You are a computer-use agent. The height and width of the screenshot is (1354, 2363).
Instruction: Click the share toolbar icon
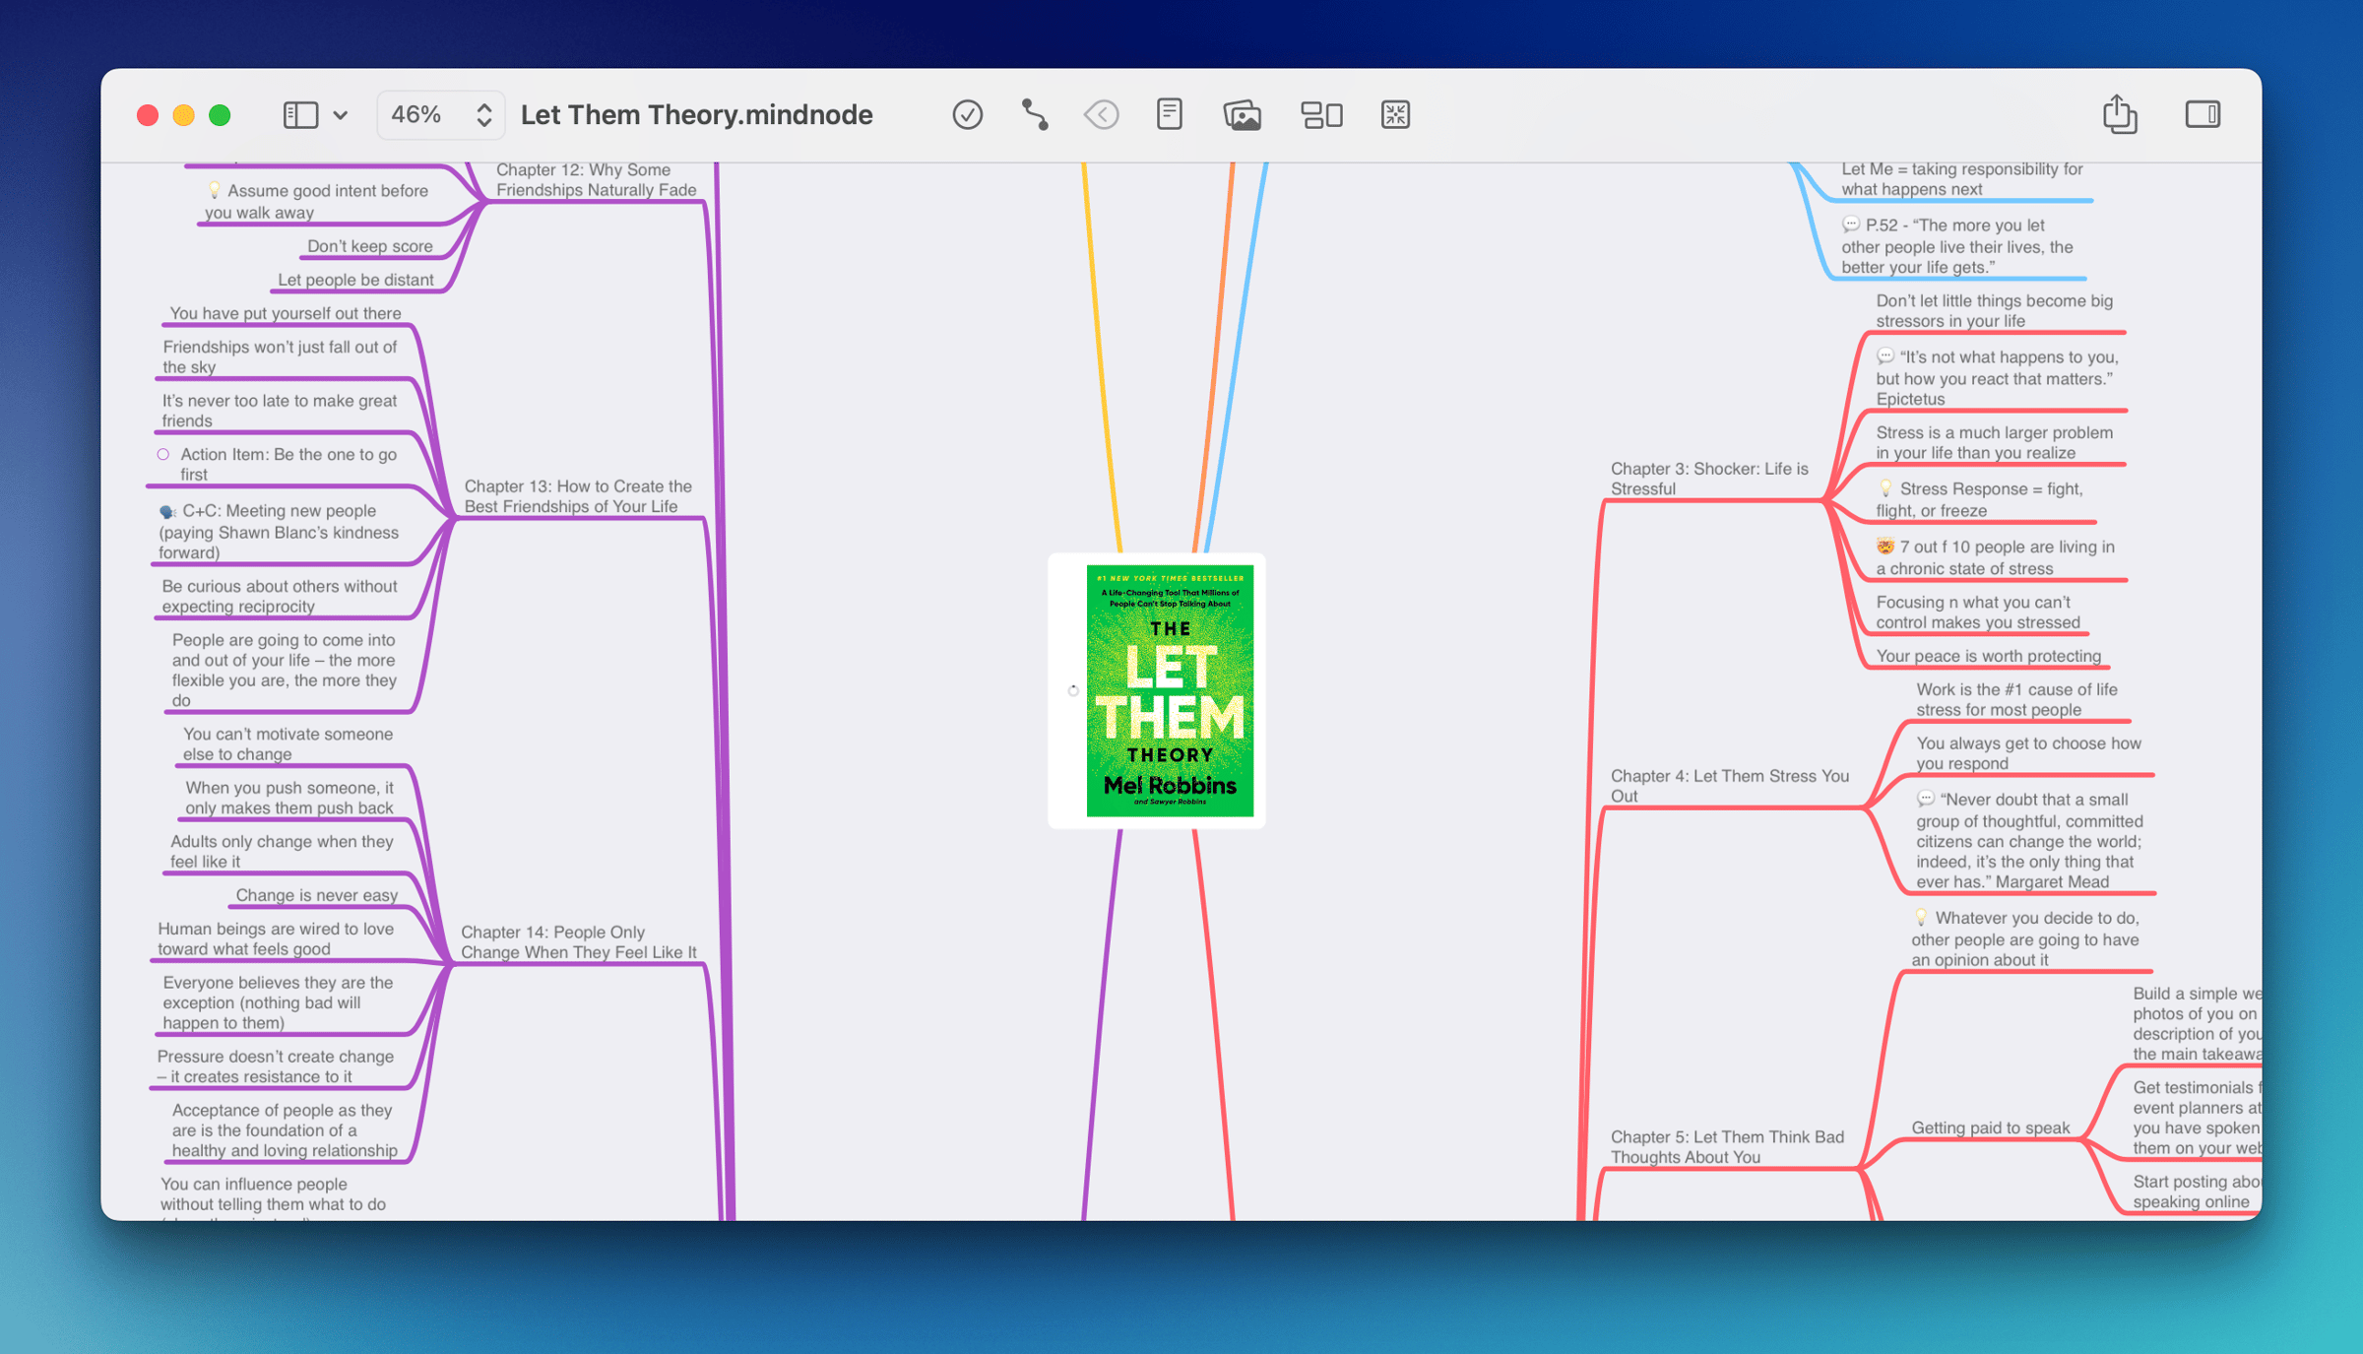[x=2119, y=113]
